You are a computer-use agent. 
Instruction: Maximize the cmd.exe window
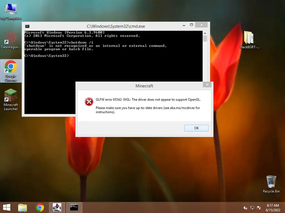[x=191, y=25]
